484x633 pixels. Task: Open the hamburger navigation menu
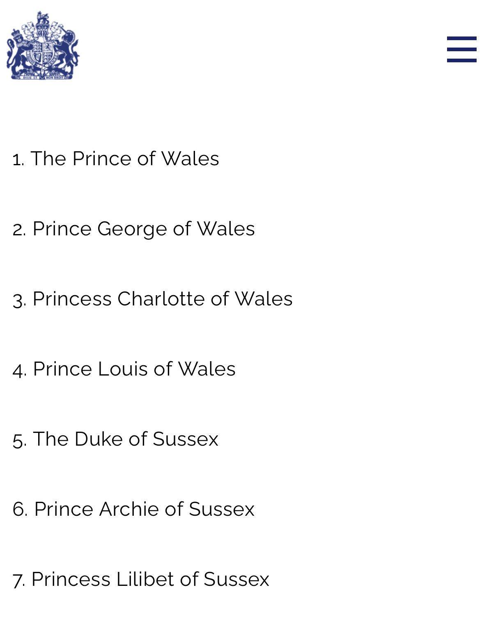point(461,49)
